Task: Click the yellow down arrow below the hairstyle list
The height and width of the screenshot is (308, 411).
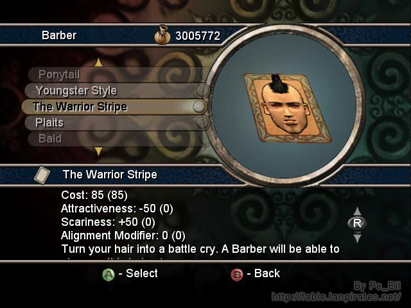Action: tap(98, 151)
